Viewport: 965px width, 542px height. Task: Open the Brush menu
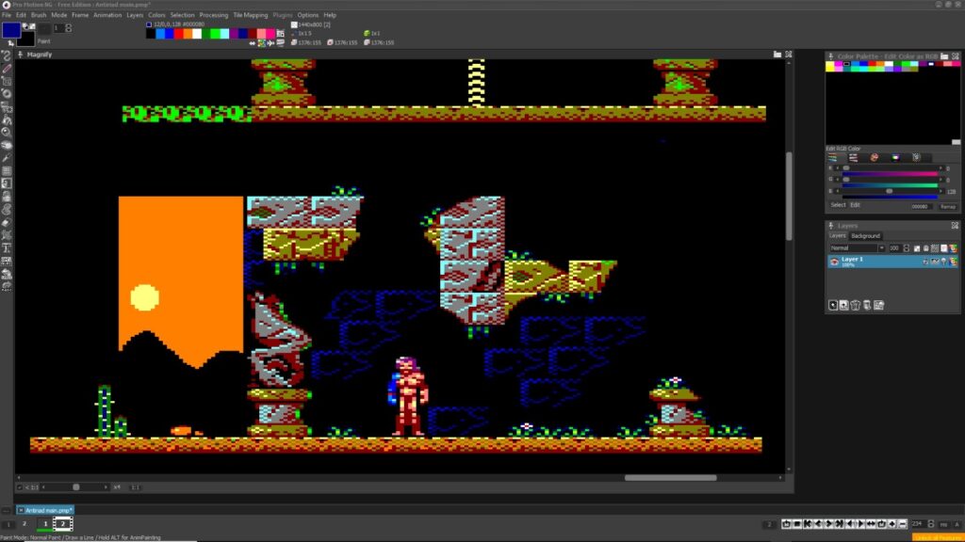click(38, 15)
